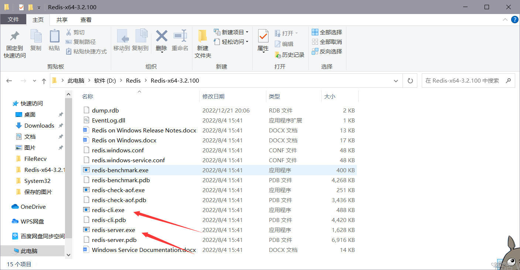Viewport: 520px width, 270px height.
Task: Click the Delete X icon
Action: coord(161,36)
